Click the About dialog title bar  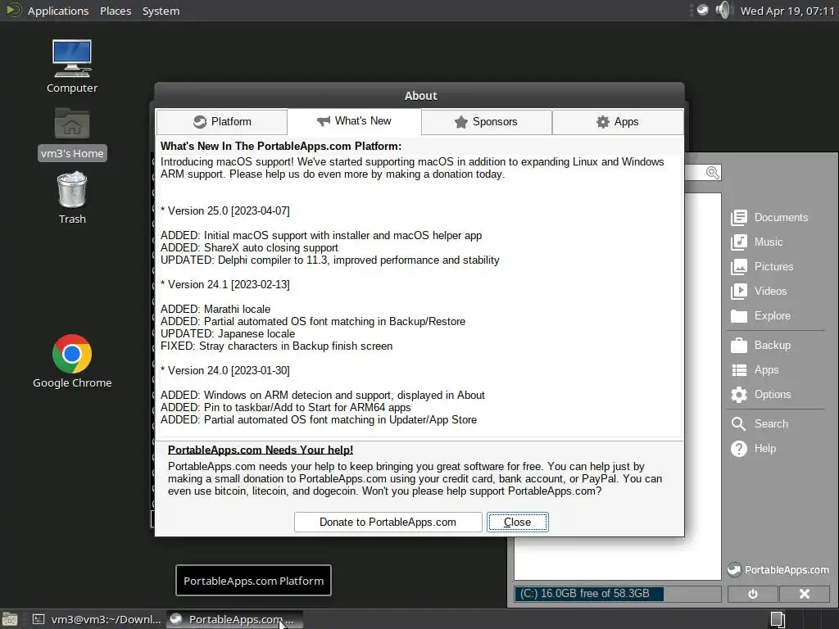419,96
